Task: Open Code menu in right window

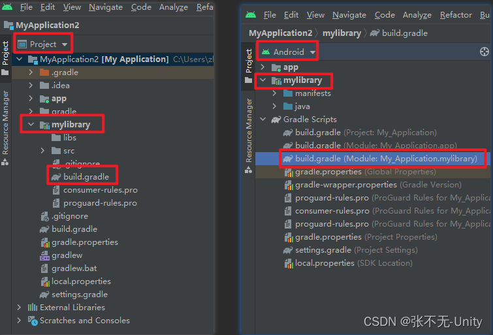Action: (385, 15)
